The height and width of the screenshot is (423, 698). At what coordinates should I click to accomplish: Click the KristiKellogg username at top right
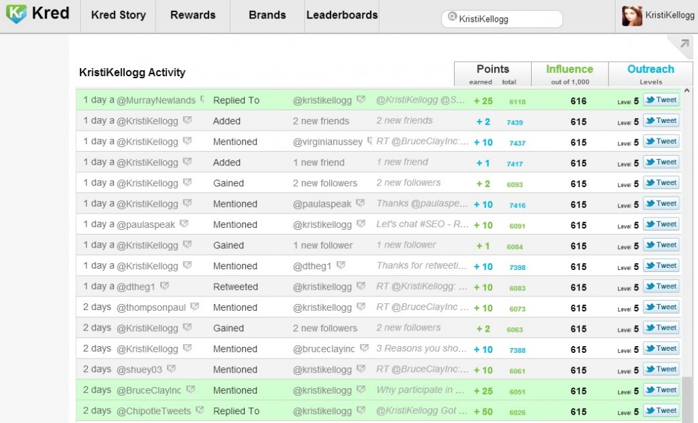click(x=669, y=15)
